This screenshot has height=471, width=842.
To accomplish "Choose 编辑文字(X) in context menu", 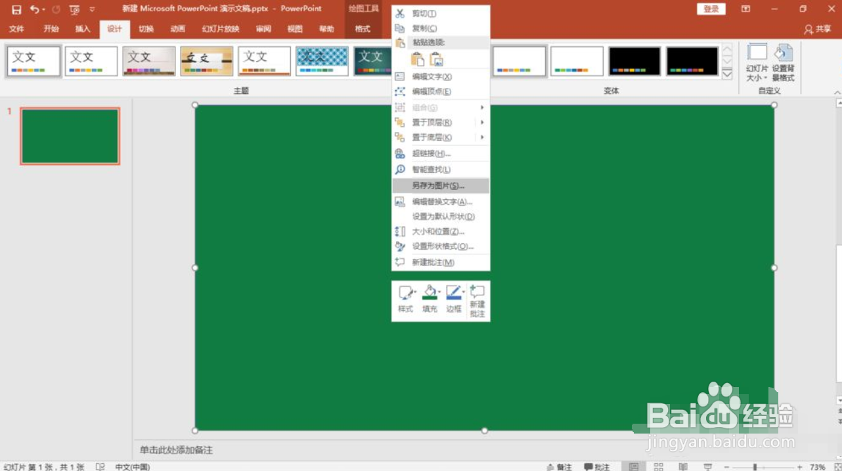I will tap(441, 77).
